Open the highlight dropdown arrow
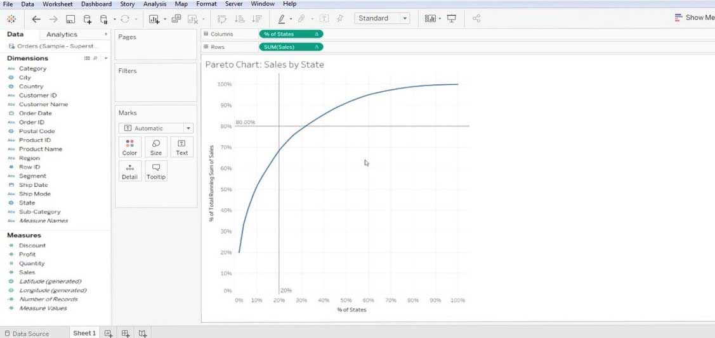715x338 pixels. pyautogui.click(x=291, y=19)
